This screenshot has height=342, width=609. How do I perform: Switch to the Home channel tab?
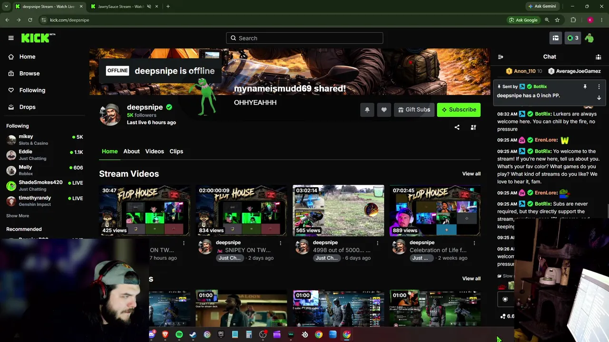[109, 151]
